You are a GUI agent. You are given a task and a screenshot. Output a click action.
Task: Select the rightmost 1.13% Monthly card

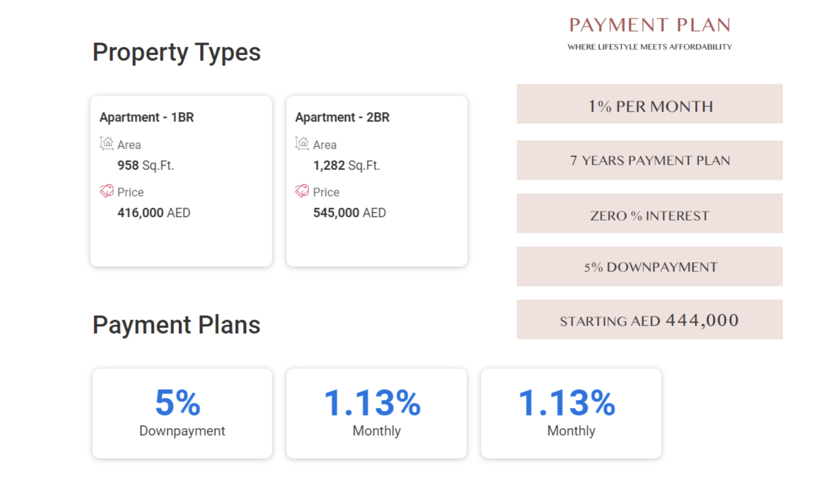(x=571, y=414)
